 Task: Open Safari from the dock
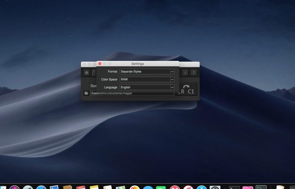[41, 187]
